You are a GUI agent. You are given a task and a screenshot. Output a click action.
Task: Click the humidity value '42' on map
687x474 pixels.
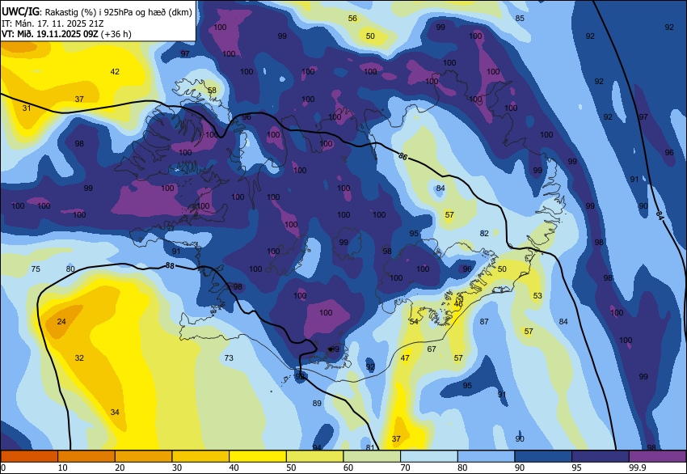115,71
